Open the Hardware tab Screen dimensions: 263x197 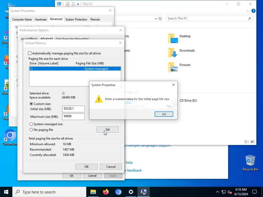pos(41,19)
